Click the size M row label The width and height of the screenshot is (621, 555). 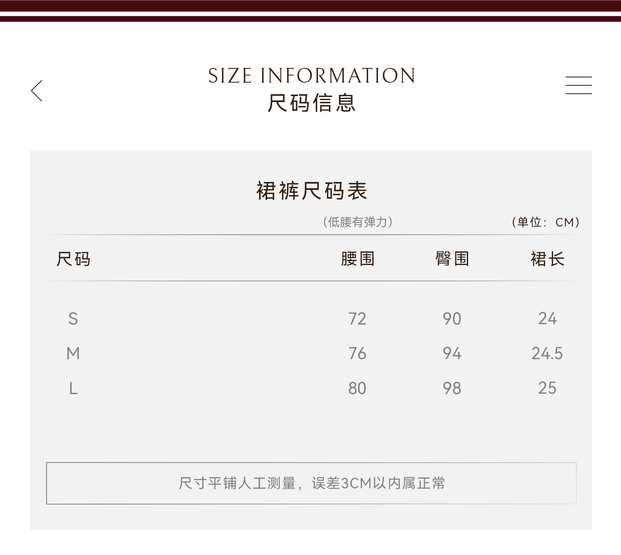[73, 353]
